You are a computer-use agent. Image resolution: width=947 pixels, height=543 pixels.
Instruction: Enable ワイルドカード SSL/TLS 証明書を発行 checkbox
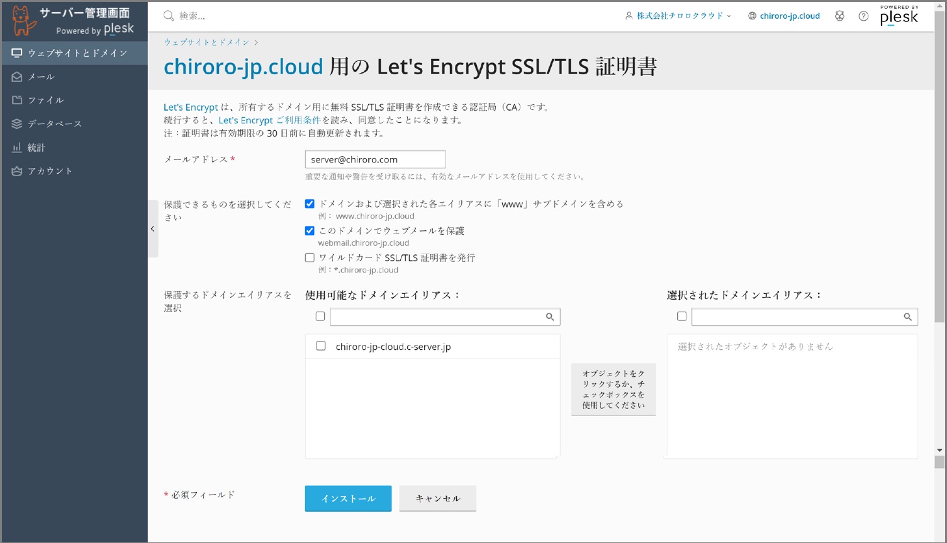coord(310,257)
